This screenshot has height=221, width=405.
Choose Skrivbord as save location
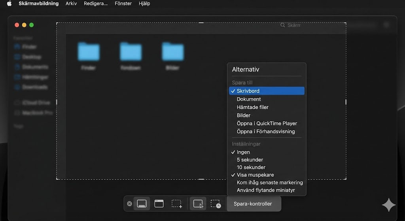pos(248,91)
